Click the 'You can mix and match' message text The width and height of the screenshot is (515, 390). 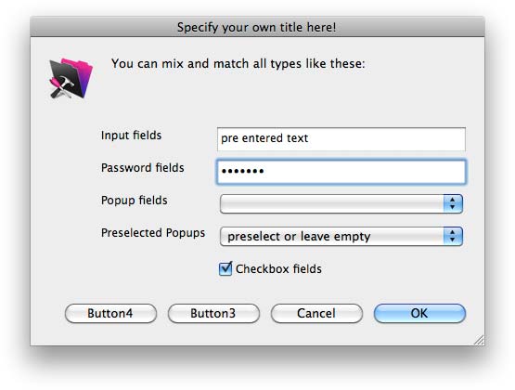(238, 63)
